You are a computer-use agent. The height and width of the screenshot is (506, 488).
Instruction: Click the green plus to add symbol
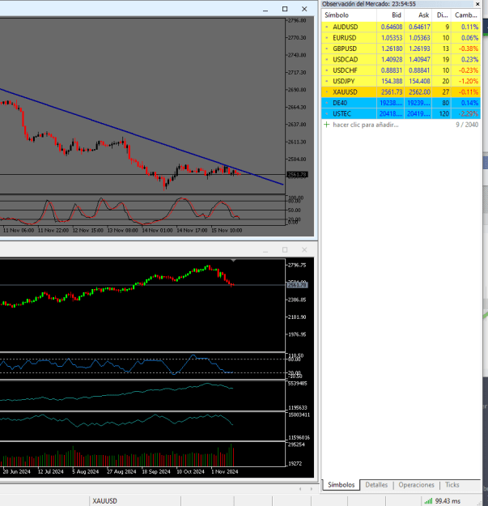[326, 125]
